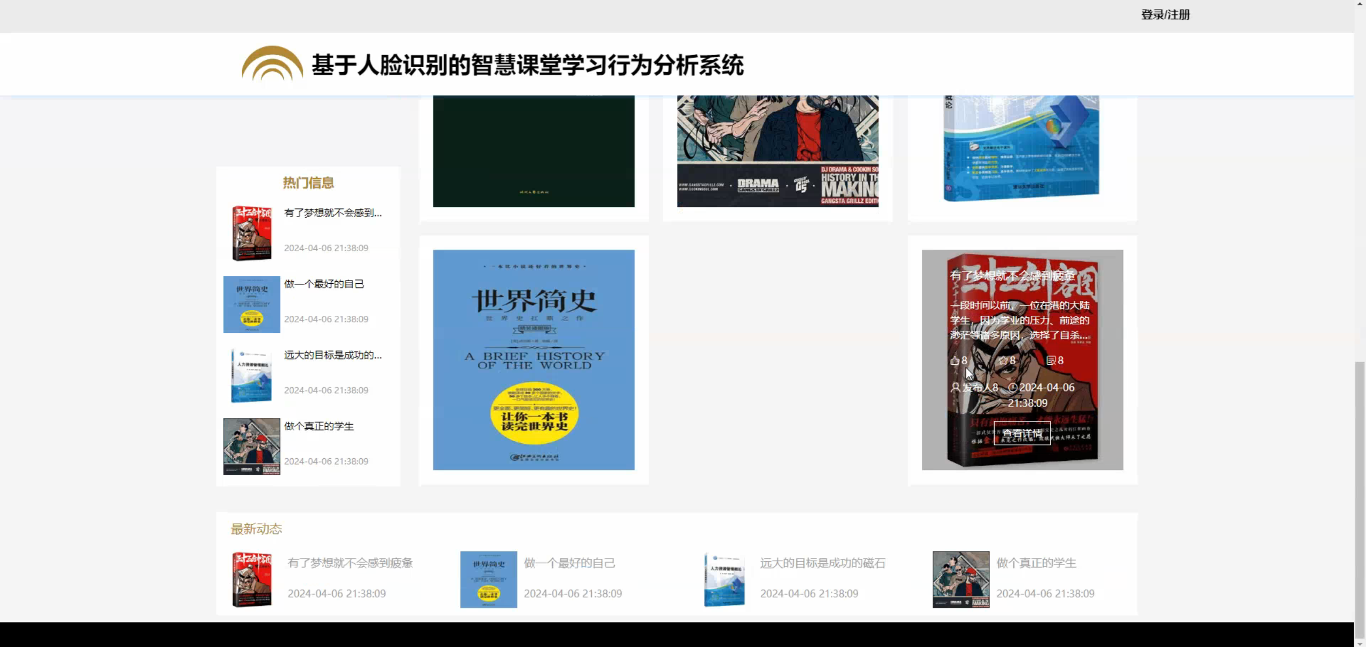Open hot item 有了梦想就不会感到... title
Screen dimensions: 1366x647
pos(332,213)
